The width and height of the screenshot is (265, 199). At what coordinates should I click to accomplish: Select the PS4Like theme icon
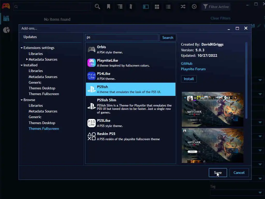[x=91, y=76]
